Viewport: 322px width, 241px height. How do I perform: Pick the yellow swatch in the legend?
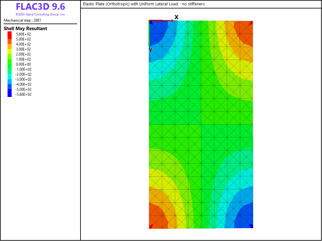pos(9,49)
